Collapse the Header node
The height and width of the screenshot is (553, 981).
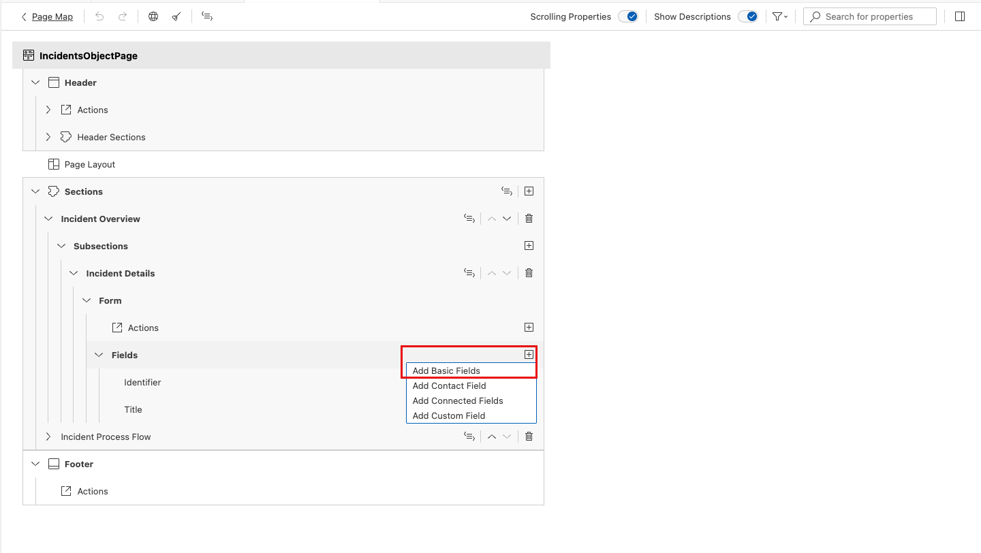tap(35, 82)
